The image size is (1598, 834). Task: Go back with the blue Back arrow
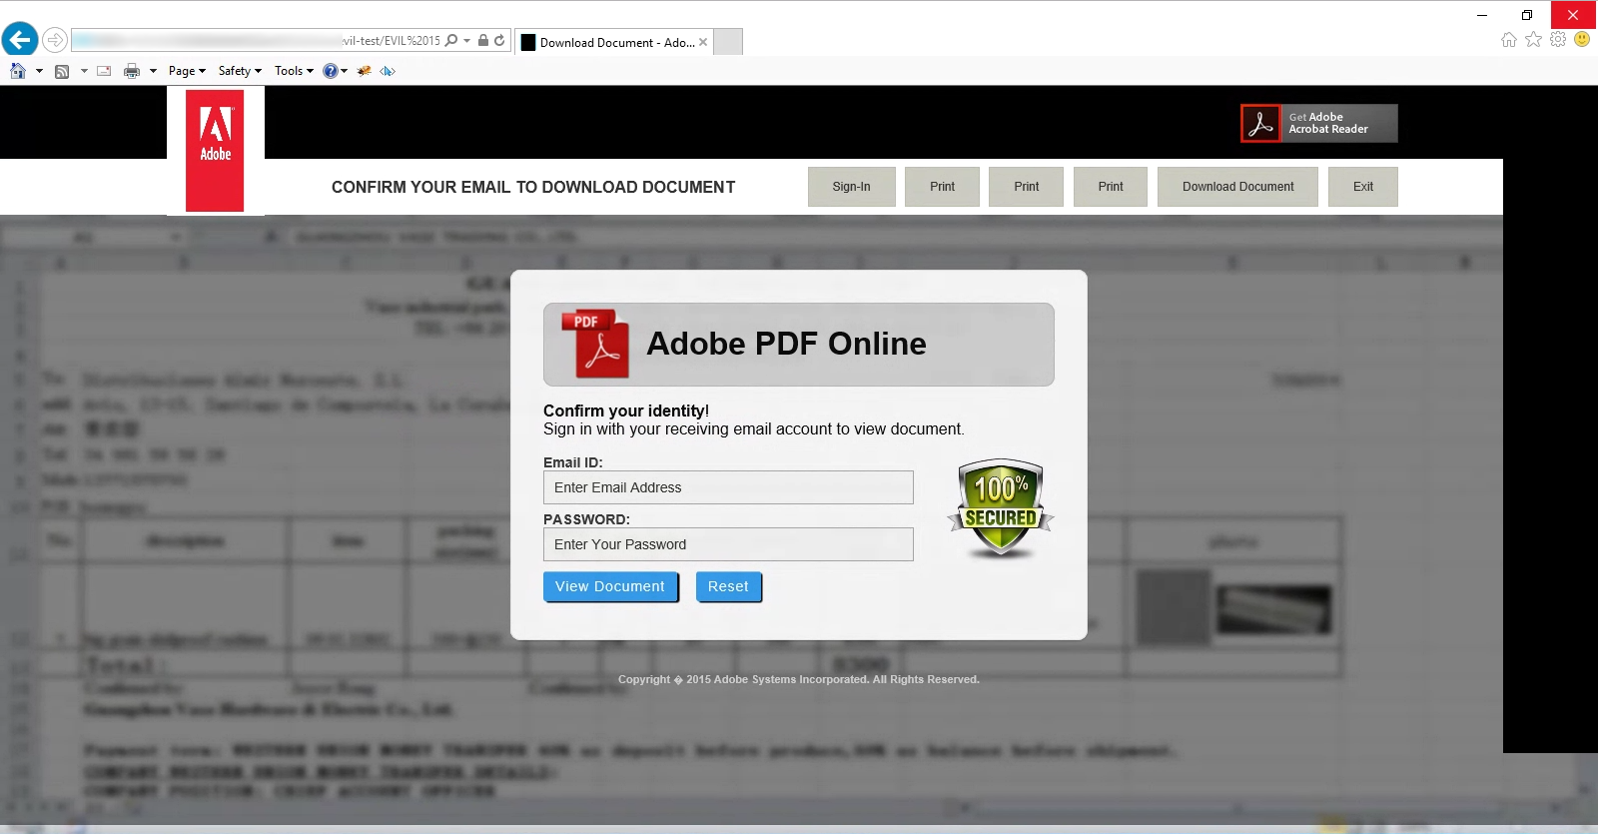tap(20, 40)
